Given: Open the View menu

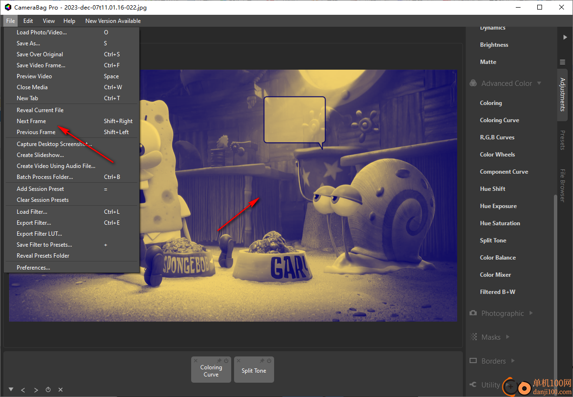Looking at the screenshot, I should coord(49,21).
